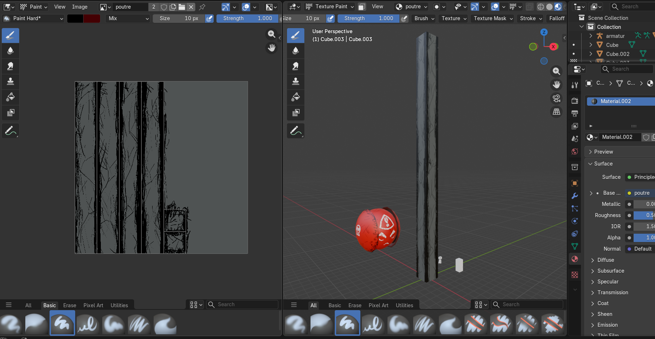Toggle pressure sensitivity for image editor Size
Viewport: 655px width, 339px height.
point(209,18)
